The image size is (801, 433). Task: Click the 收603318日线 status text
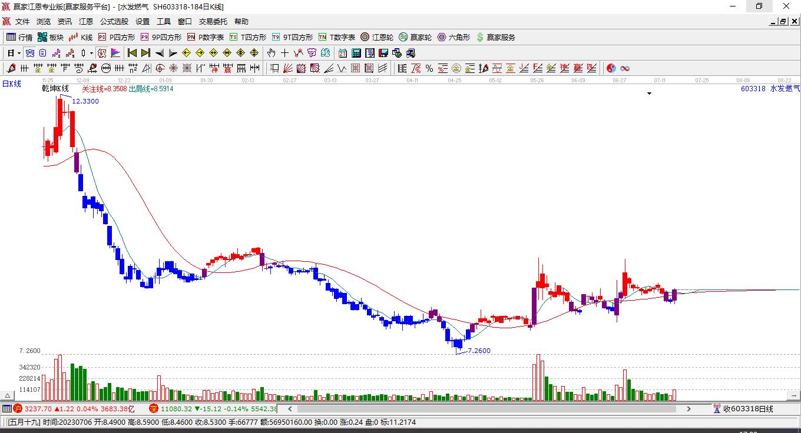pos(748,409)
